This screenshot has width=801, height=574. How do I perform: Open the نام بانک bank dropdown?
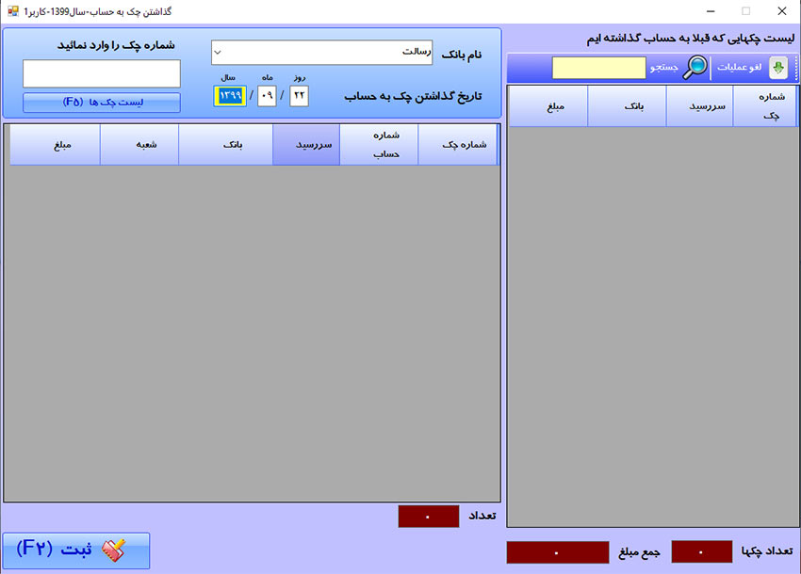tap(217, 53)
